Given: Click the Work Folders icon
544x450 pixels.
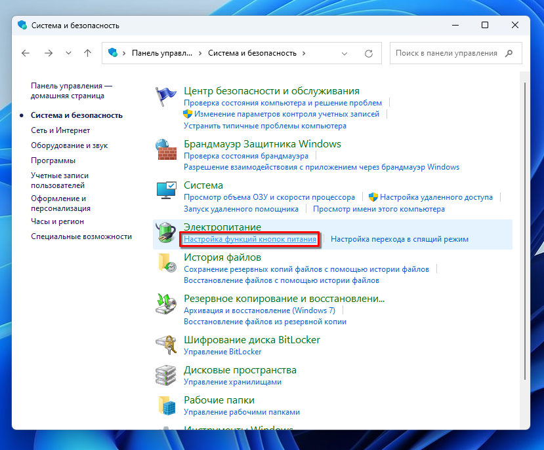Looking at the screenshot, I should 166,405.
